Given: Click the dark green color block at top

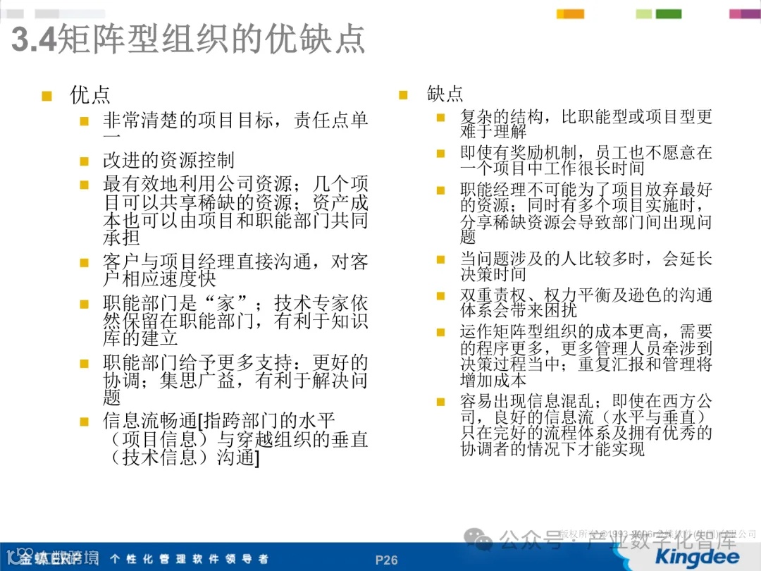Looking at the screenshot, I should pos(668,13).
